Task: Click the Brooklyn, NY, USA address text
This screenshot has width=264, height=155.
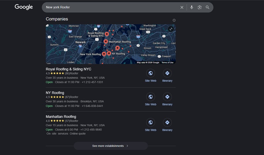Action: pos(92,102)
